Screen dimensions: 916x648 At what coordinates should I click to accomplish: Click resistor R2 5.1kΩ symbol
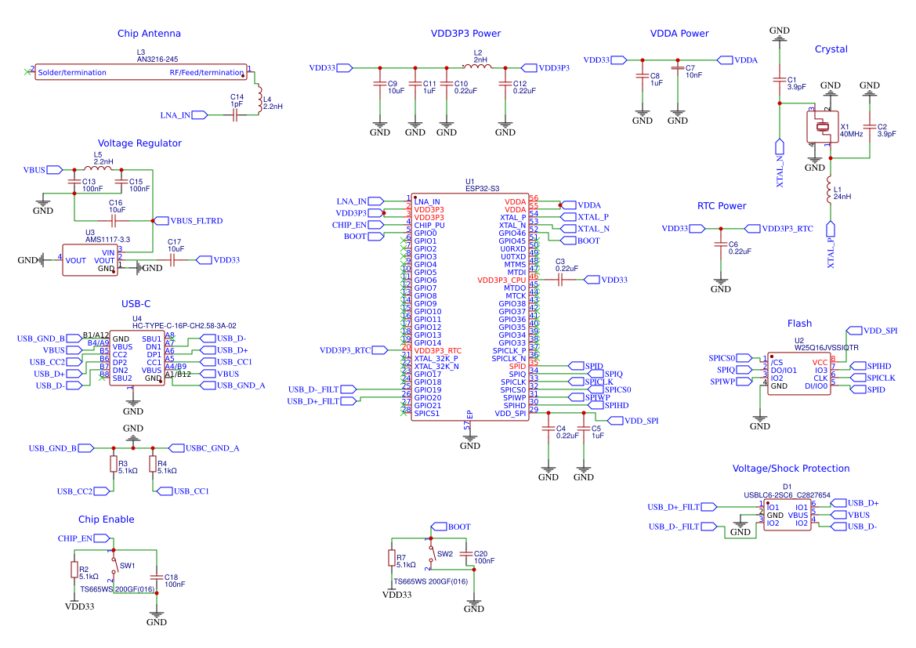pos(74,570)
